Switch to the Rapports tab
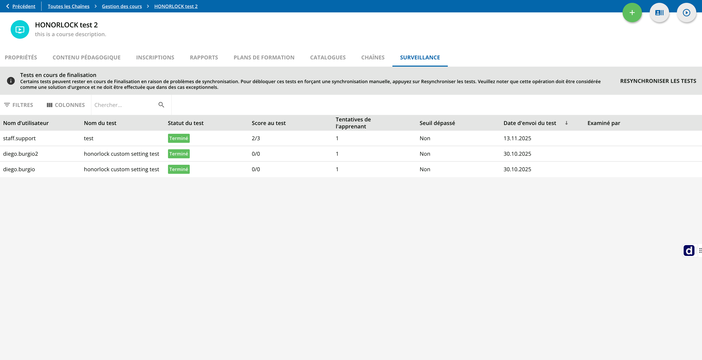702x360 pixels. coord(204,57)
